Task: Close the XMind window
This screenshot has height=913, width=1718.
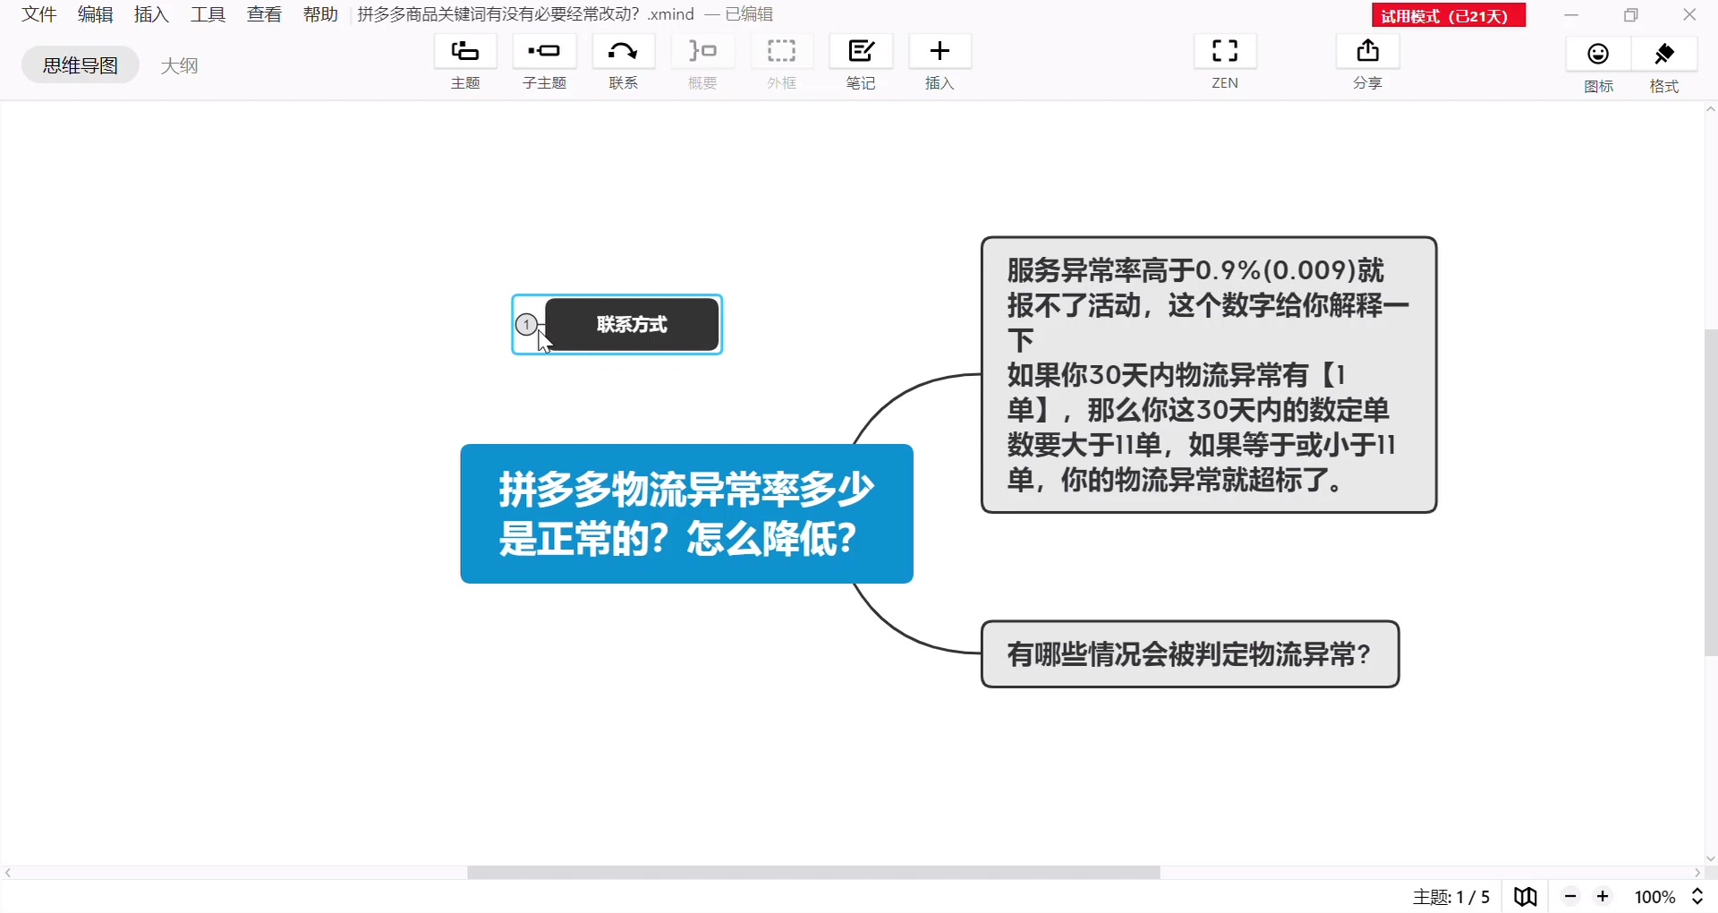Action: pos(1689,15)
